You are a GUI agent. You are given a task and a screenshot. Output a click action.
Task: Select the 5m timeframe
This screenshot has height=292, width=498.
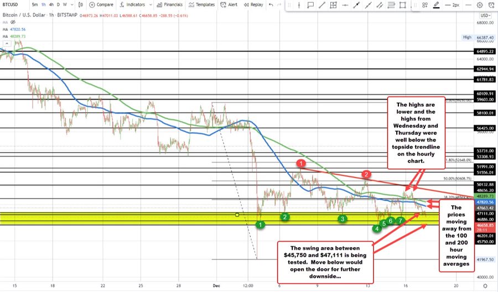point(35,4)
